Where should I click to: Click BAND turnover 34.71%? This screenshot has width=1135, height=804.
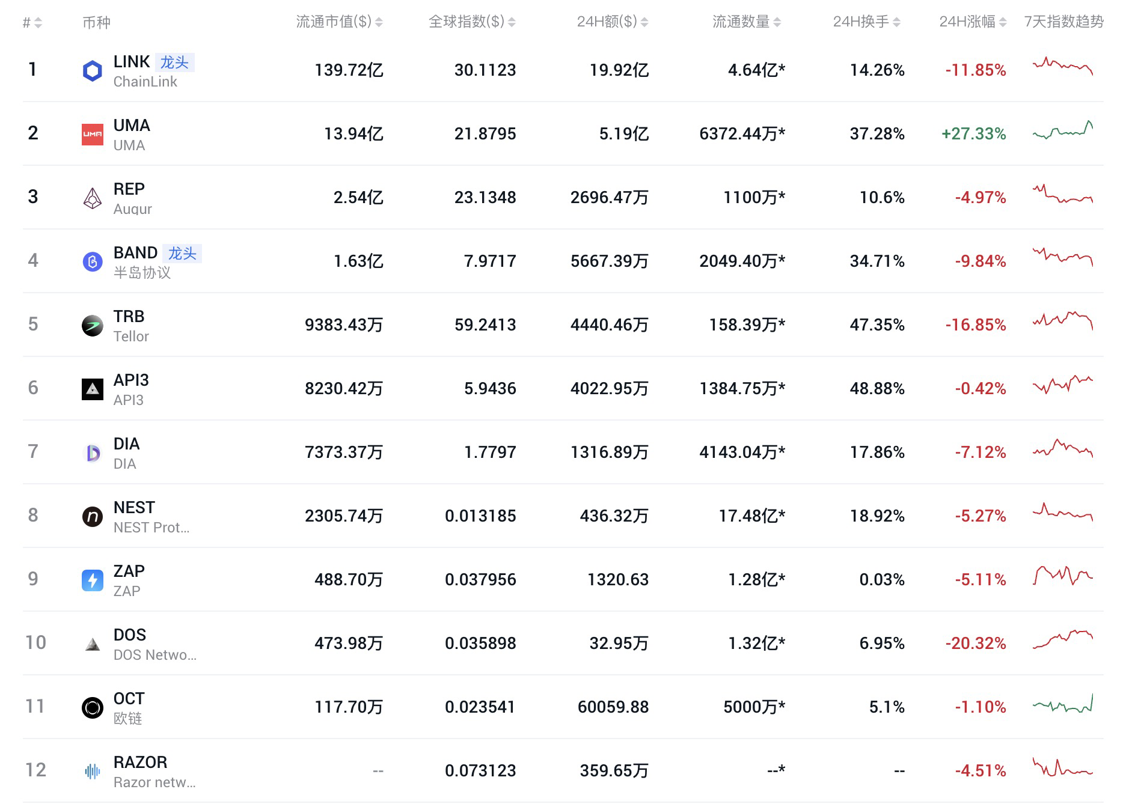tap(877, 261)
